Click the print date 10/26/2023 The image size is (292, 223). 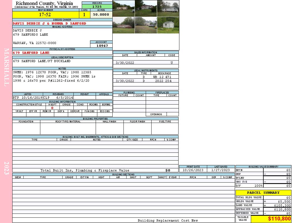pyautogui.click(x=193, y=170)
